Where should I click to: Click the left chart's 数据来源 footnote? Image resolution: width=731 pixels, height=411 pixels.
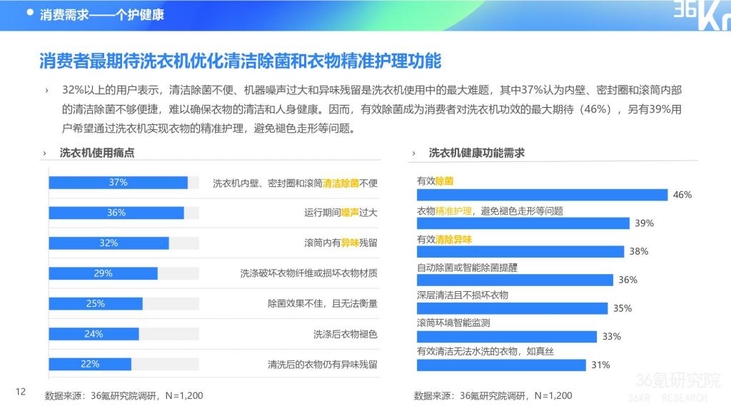coord(123,395)
